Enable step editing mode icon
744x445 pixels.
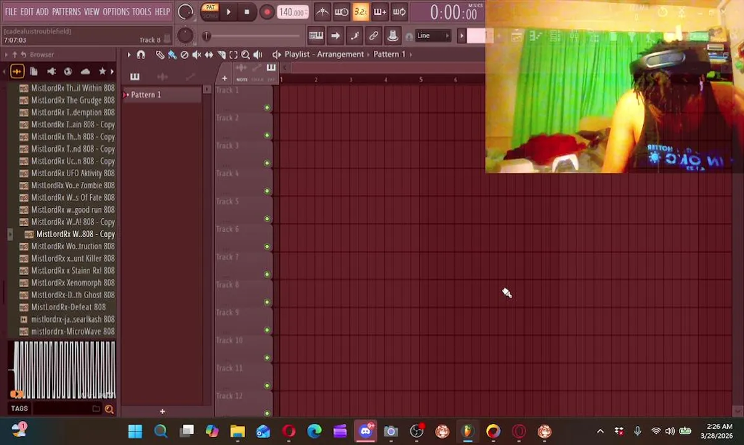tap(354, 36)
